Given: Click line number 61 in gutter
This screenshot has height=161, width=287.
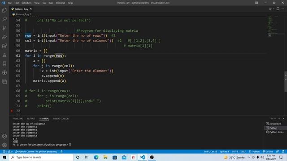Looking at the screenshot, I should pos(18,55).
